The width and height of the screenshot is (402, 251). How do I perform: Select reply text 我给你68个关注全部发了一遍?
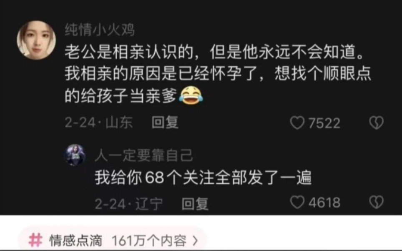tap(204, 178)
